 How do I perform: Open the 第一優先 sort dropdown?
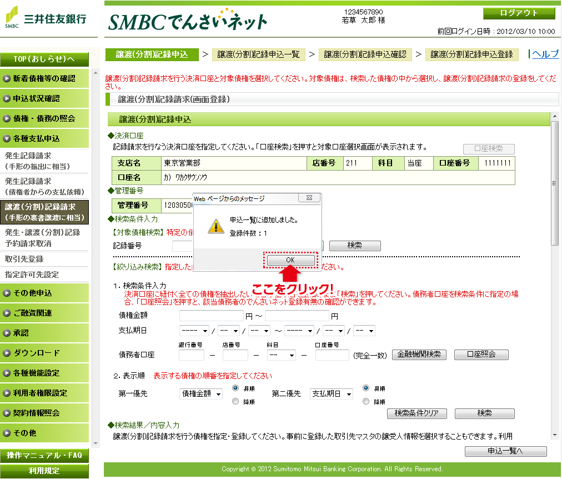point(201,394)
